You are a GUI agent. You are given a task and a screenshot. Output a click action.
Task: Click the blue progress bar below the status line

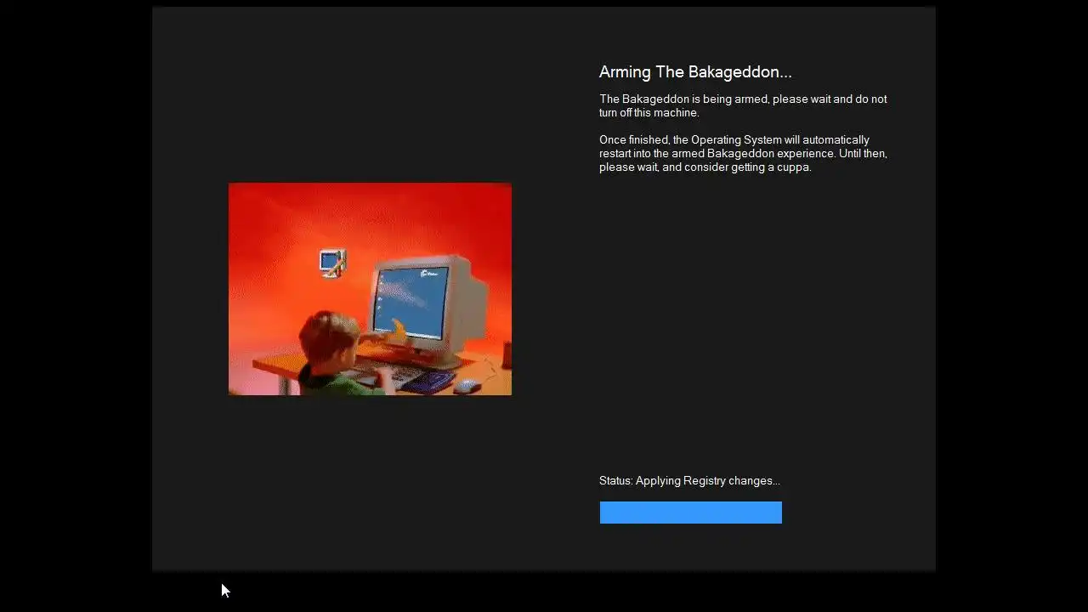(690, 513)
